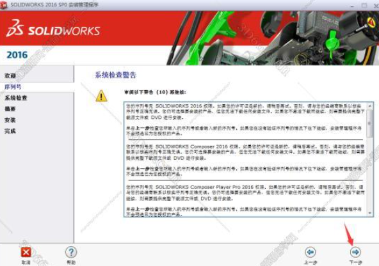Click the 下一步 label under arrow
The image size is (379, 266).
(x=355, y=262)
